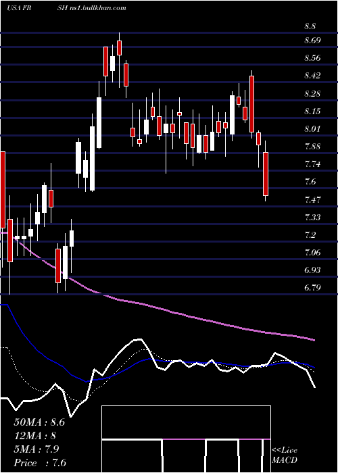
Task: Click the Price : 7.6 readout
Action: [40, 463]
